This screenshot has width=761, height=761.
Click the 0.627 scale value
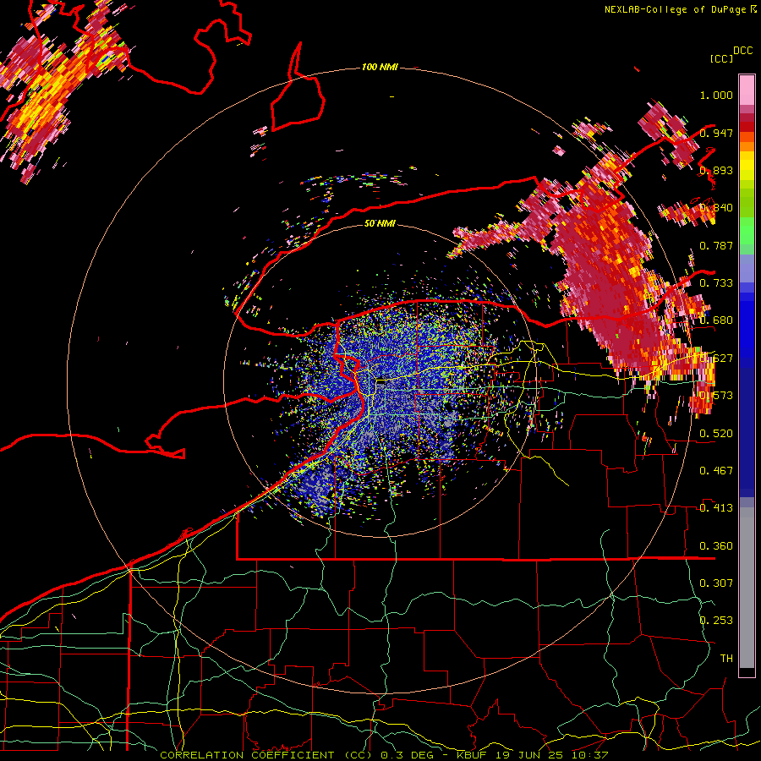pyautogui.click(x=716, y=359)
